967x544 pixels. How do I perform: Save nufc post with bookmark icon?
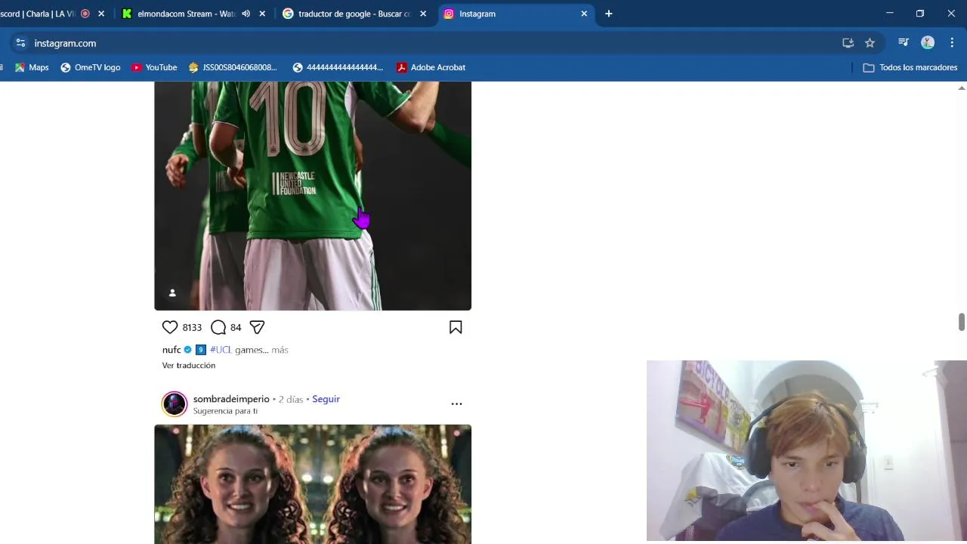tap(456, 327)
